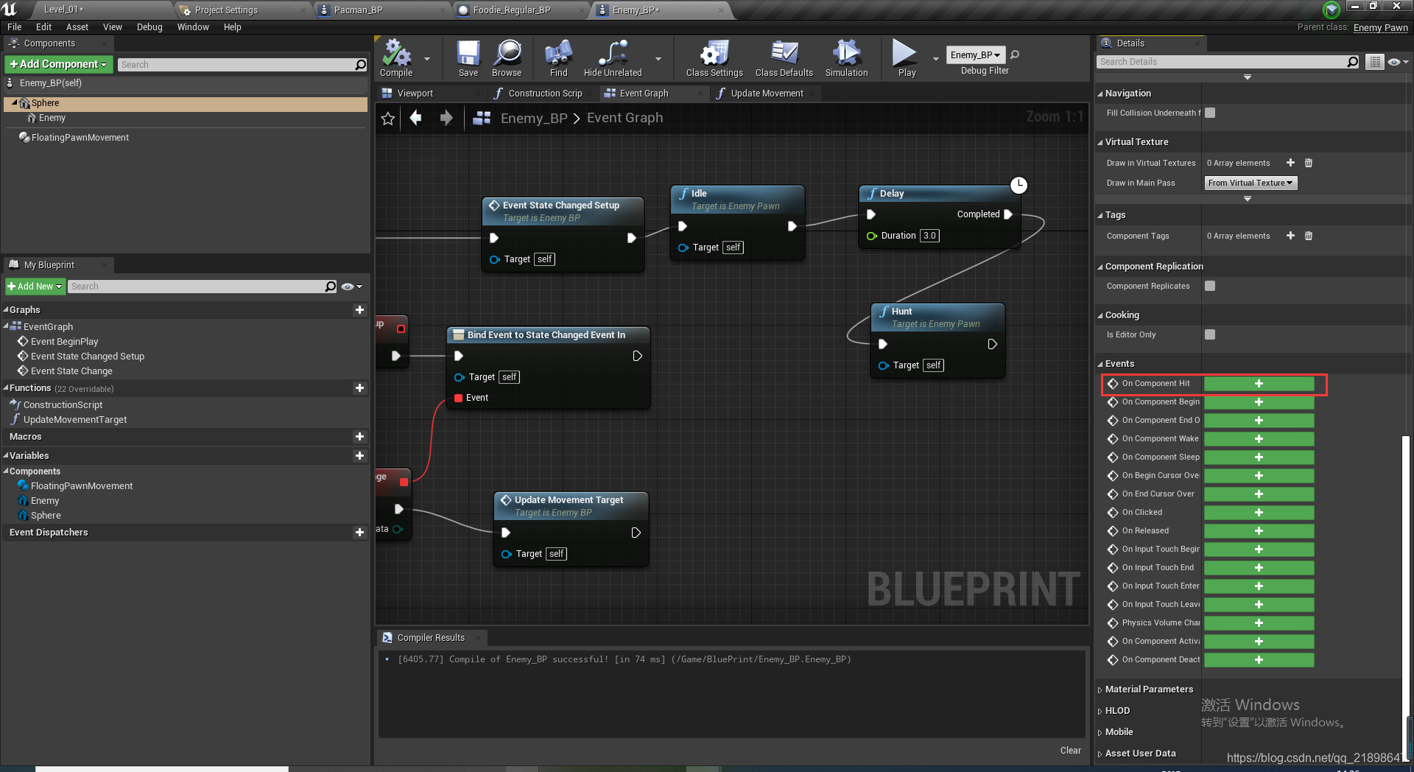
Task: Switch to Construction Script tab
Action: click(545, 94)
